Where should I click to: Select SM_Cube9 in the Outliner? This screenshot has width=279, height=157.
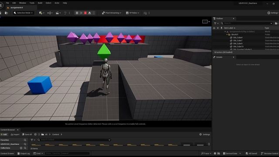pos(238,44)
